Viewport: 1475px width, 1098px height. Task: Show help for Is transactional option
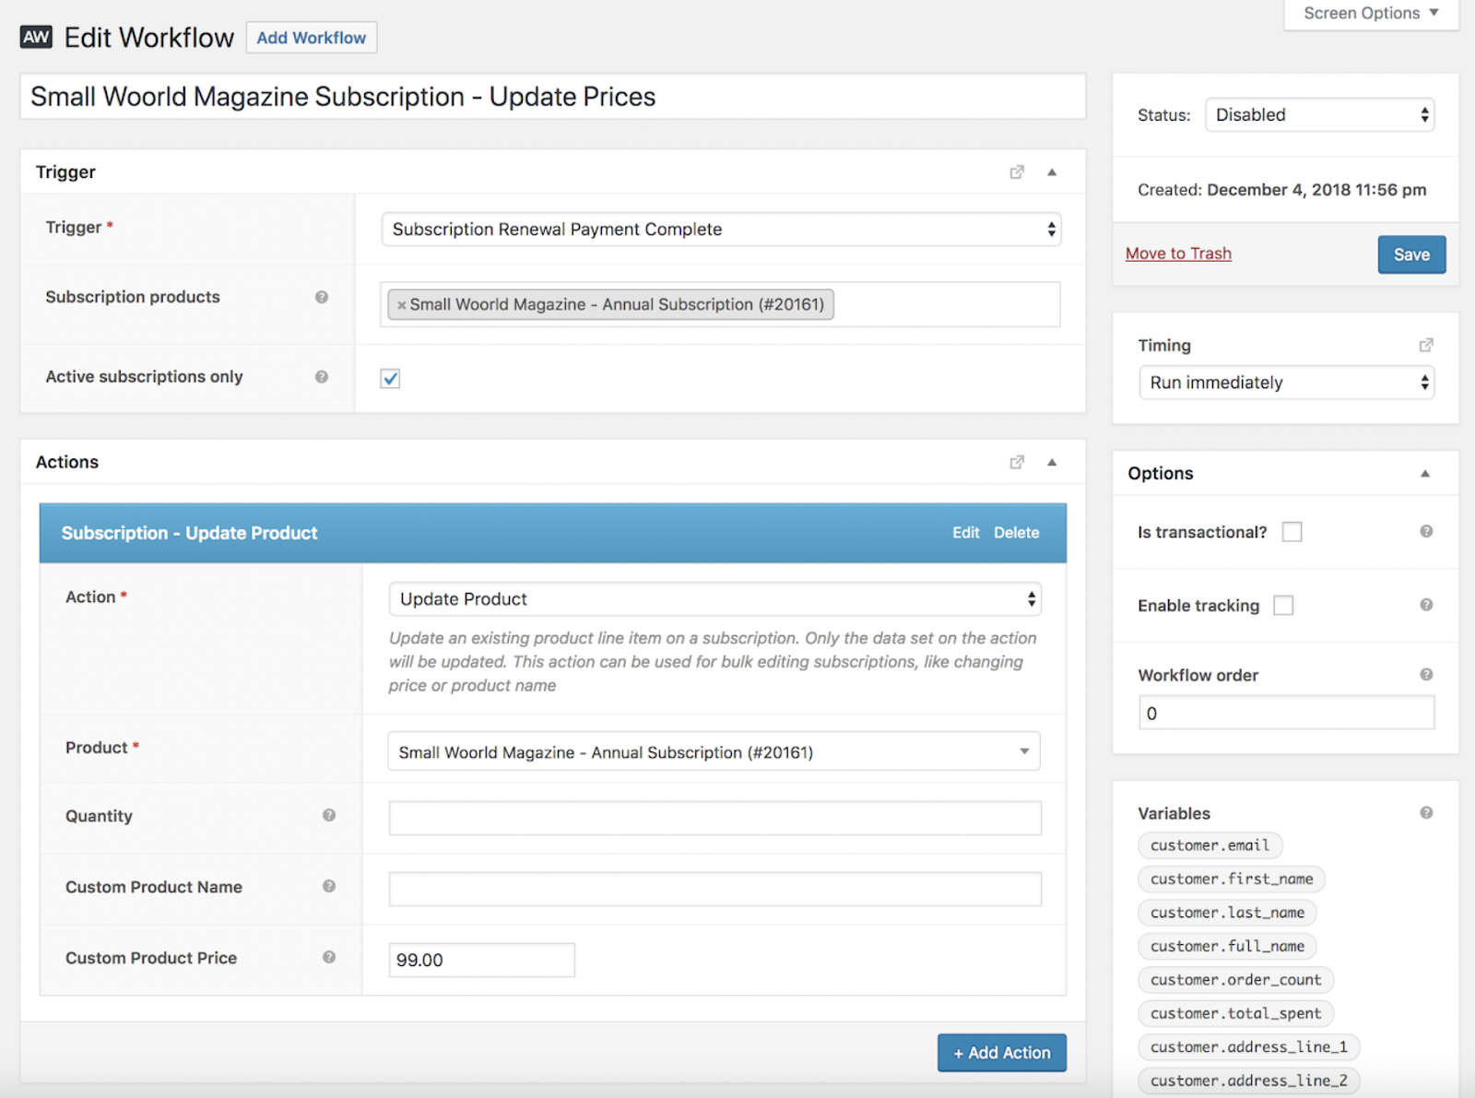point(1426,531)
